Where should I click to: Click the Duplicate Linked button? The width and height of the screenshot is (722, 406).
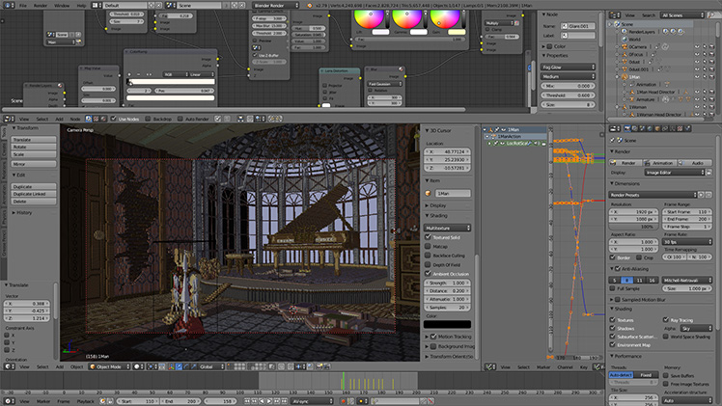click(28, 194)
